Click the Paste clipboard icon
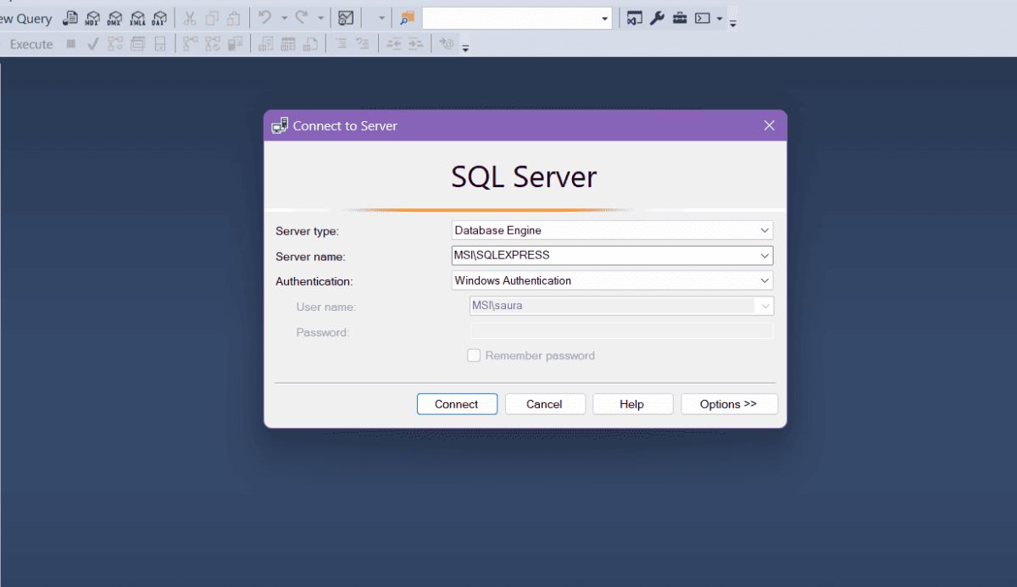This screenshot has height=587, width=1017. pos(233,18)
